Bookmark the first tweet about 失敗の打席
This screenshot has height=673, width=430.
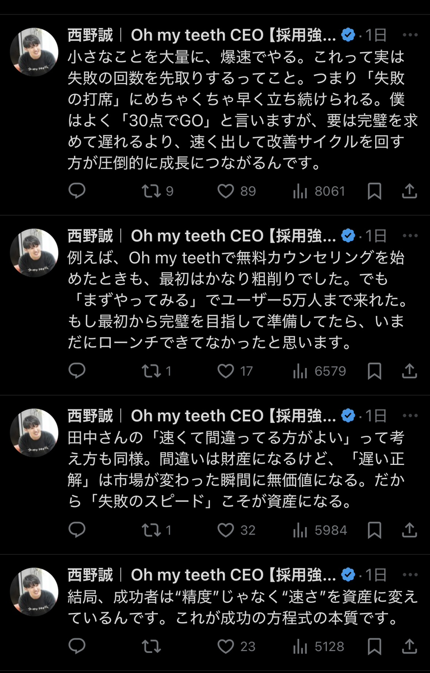(x=375, y=191)
